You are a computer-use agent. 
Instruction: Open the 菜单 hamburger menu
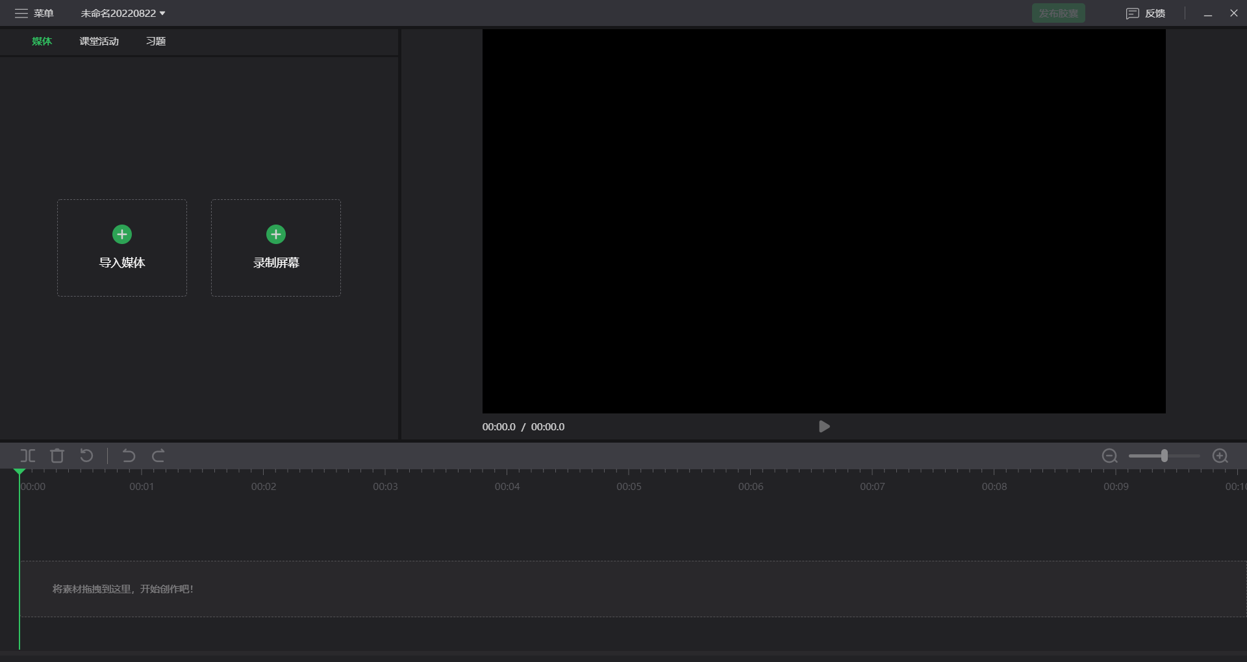click(x=34, y=13)
